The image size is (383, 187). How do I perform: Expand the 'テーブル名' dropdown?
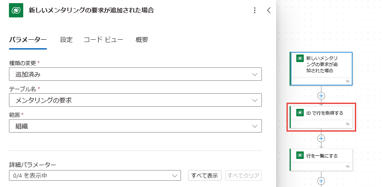pos(135,100)
